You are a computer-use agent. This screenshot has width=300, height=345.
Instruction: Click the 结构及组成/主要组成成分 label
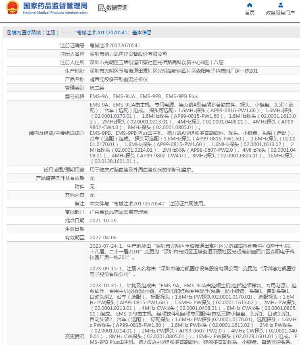(x=57, y=133)
